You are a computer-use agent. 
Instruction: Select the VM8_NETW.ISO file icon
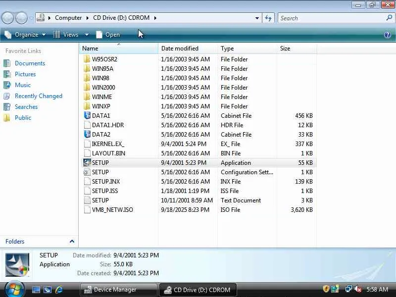(x=87, y=209)
